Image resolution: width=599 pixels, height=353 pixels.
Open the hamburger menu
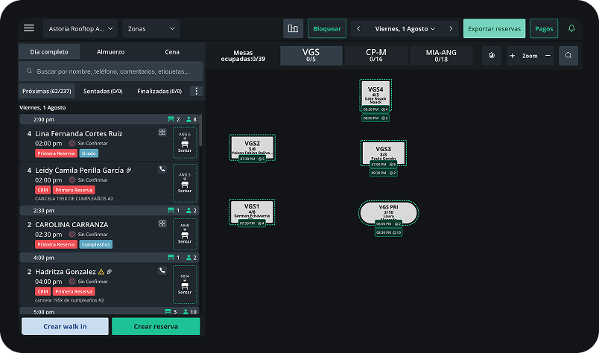tap(29, 28)
